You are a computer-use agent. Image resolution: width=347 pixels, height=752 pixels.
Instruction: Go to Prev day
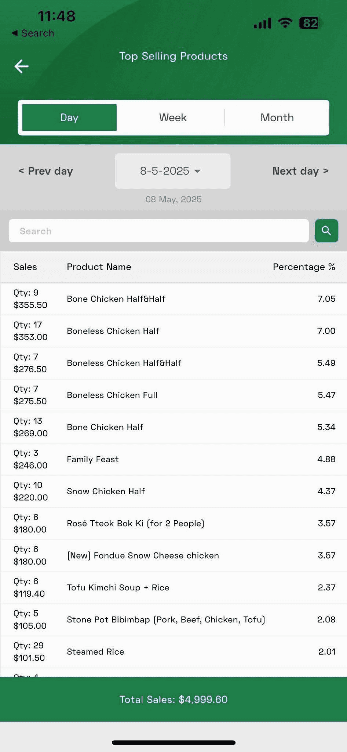[46, 171]
